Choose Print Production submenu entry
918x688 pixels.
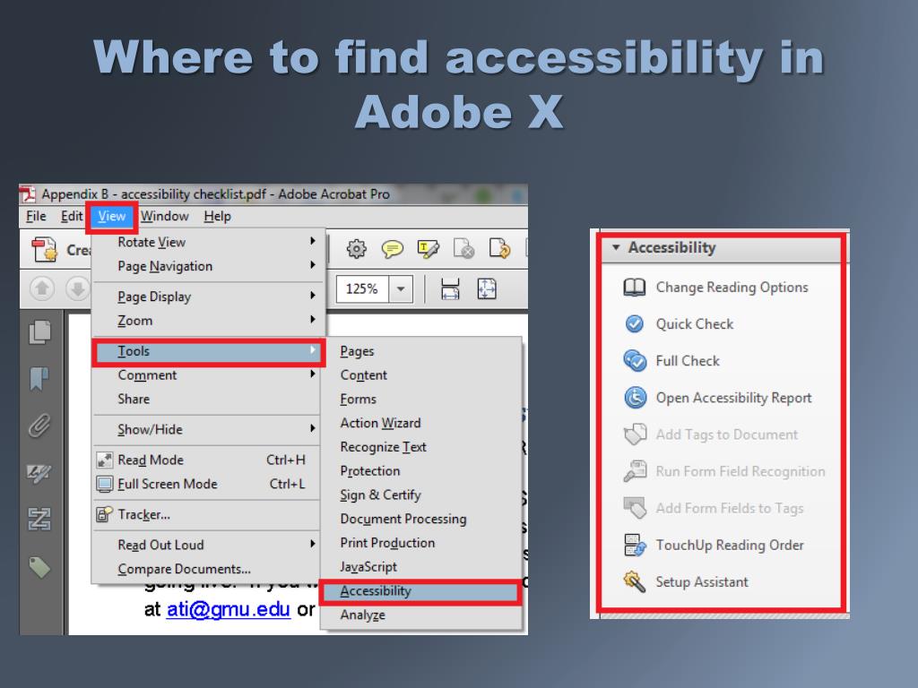(387, 543)
